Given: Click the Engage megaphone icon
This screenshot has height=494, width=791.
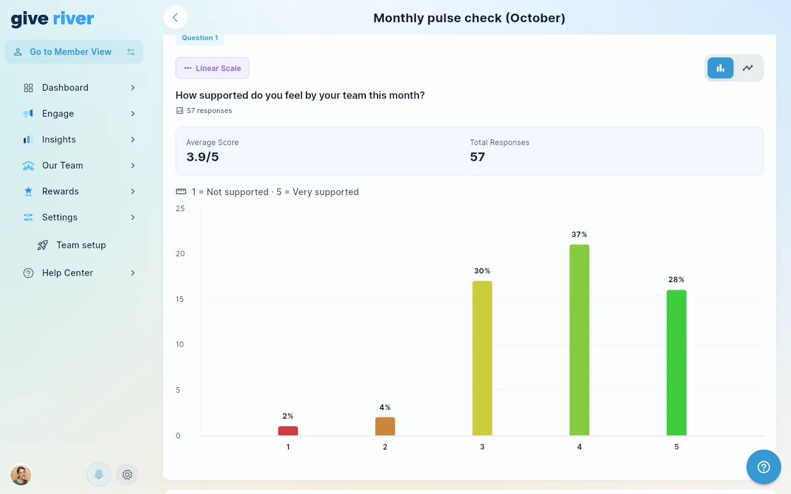Looking at the screenshot, I should pos(28,114).
